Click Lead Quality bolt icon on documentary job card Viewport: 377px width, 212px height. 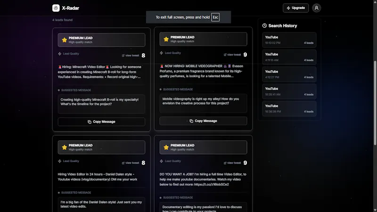point(161,161)
